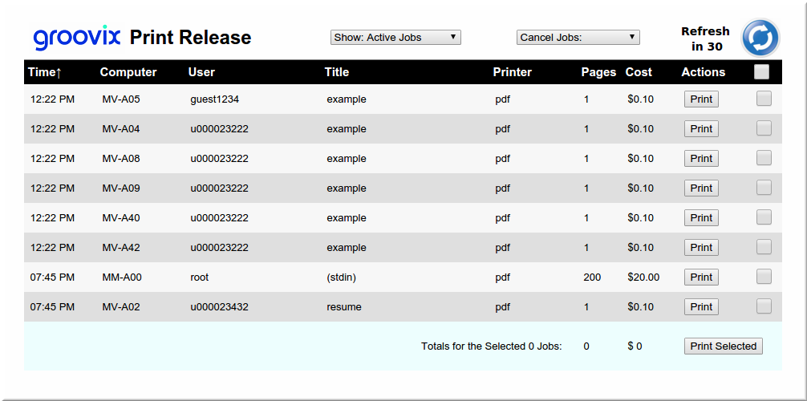
Task: Click the Computer column header
Action: tap(128, 72)
